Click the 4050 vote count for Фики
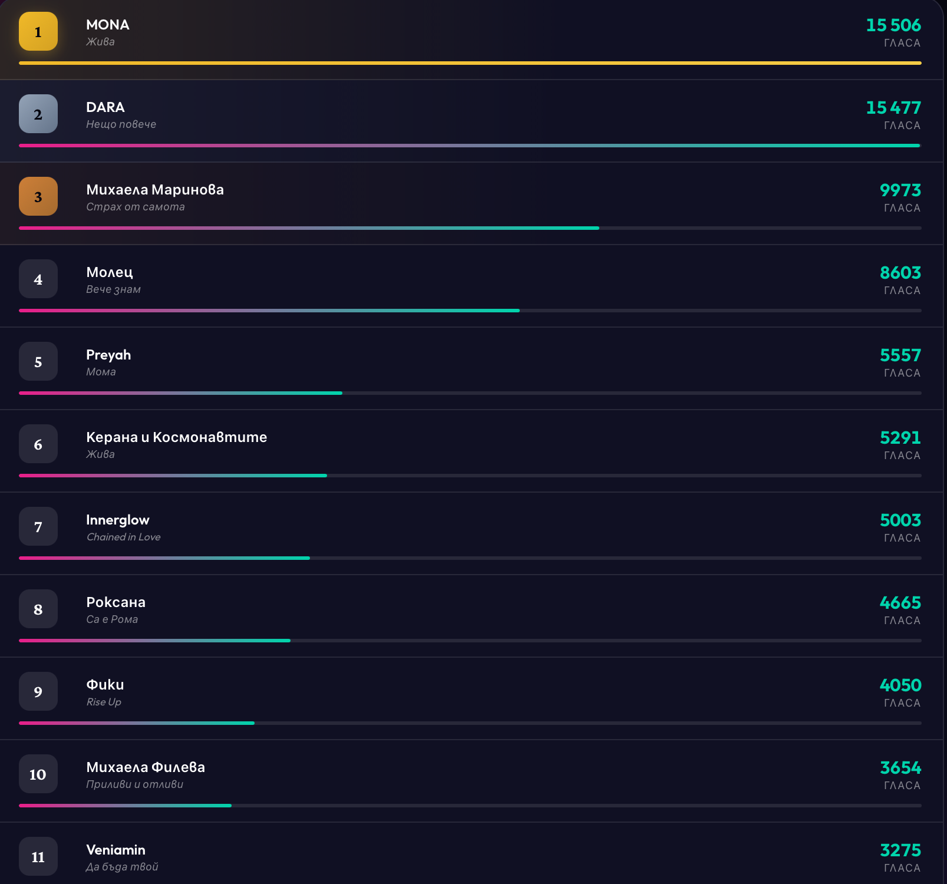 point(900,685)
